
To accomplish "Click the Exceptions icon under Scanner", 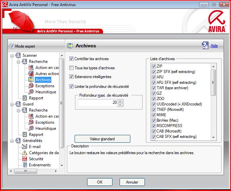I will (31, 86).
